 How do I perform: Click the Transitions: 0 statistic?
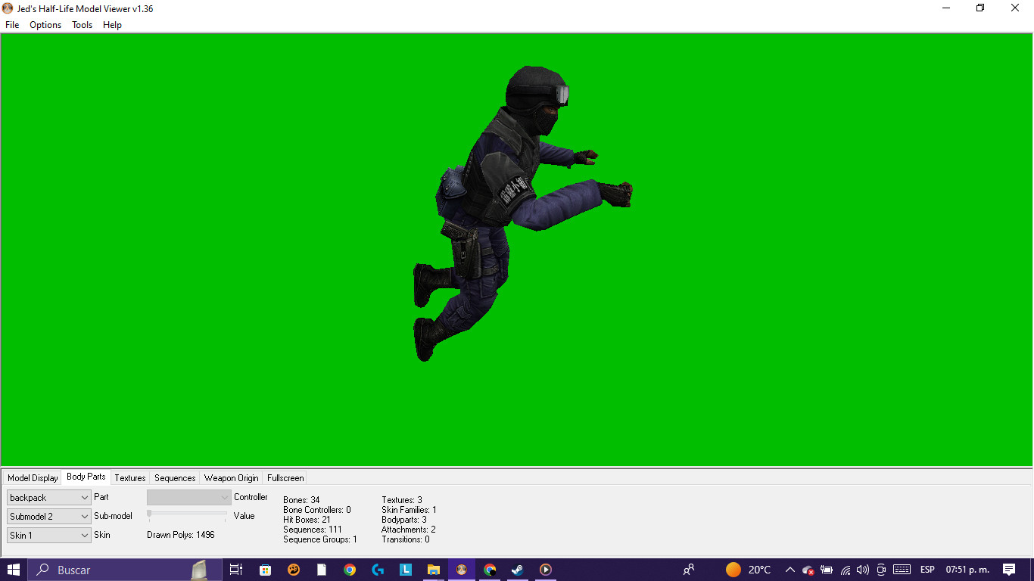[406, 539]
